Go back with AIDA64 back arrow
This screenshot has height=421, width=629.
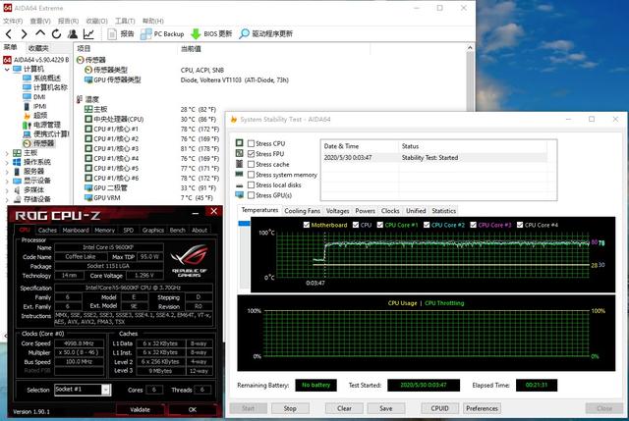(x=9, y=34)
